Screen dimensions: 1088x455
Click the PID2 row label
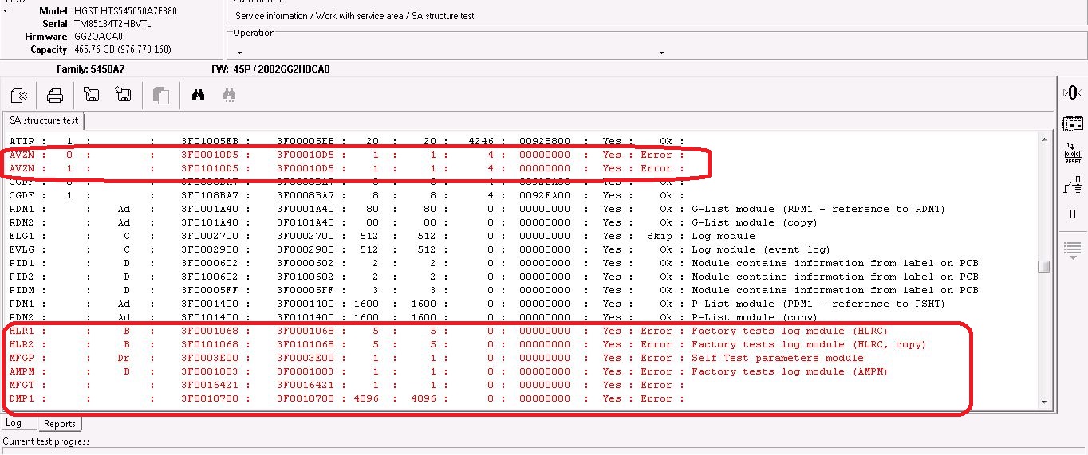click(22, 277)
